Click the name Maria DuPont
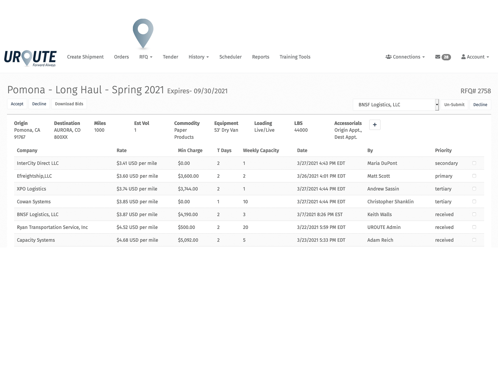 (382, 163)
